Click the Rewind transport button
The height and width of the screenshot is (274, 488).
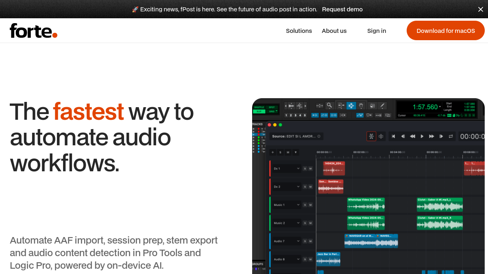point(412,136)
